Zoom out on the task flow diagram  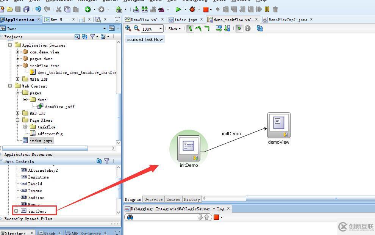[x=136, y=28]
